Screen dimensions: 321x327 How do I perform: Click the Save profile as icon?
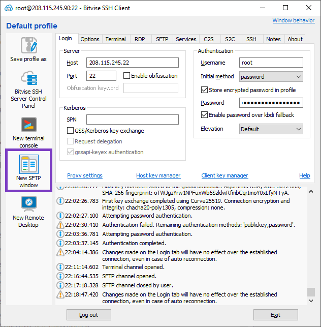pos(29,45)
